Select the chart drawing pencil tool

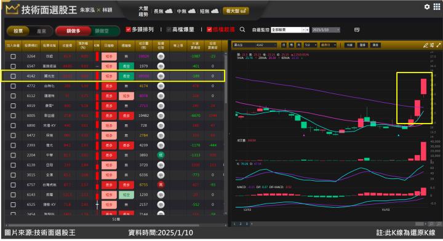(x=426, y=45)
